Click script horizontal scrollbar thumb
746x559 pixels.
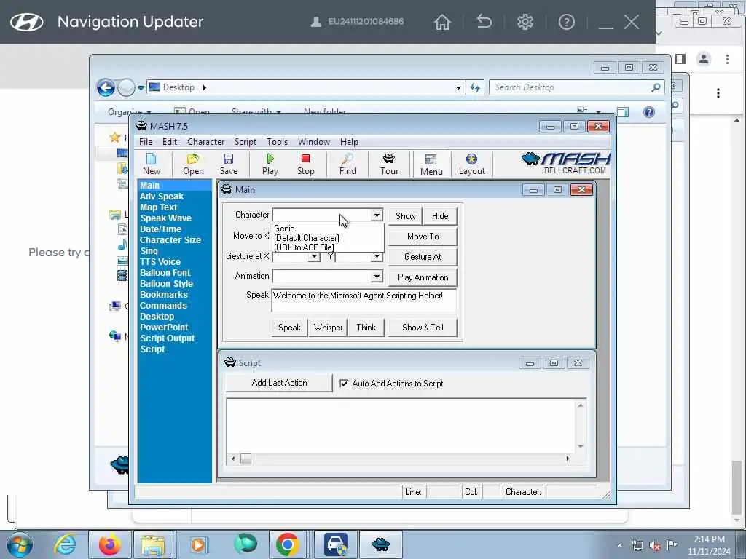tap(246, 459)
